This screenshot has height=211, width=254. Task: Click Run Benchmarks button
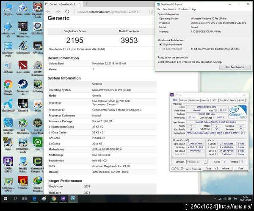point(235,67)
